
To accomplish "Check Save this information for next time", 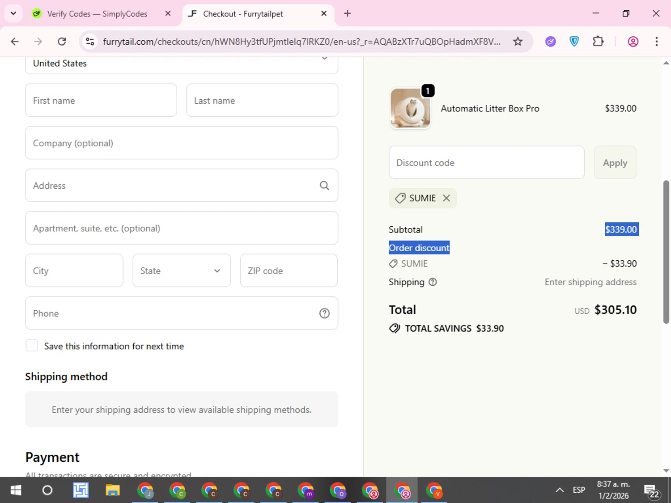I will point(32,346).
